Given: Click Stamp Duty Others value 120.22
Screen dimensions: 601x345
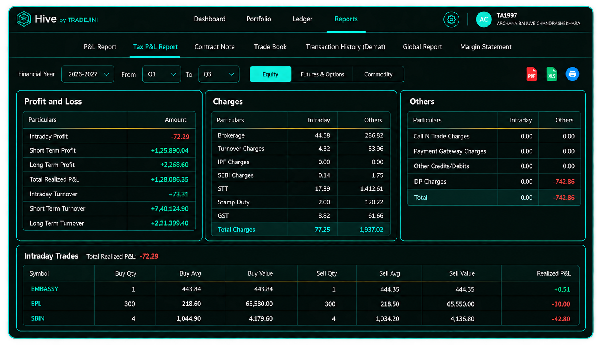Looking at the screenshot, I should tap(374, 202).
